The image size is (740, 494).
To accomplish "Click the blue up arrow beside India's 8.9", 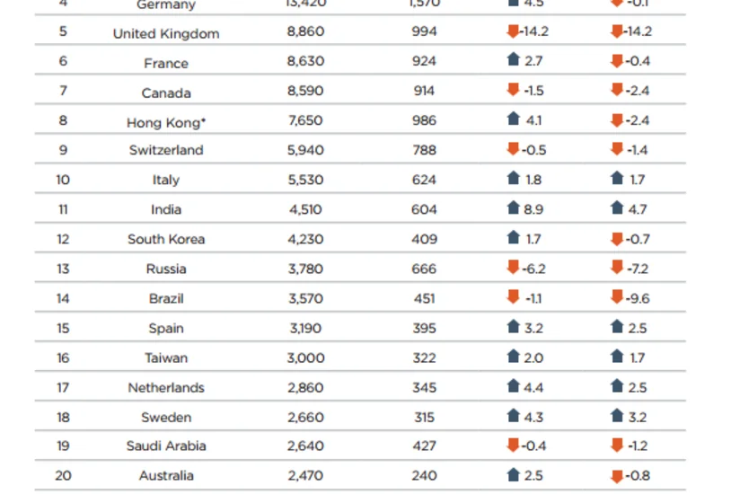I will (x=513, y=208).
